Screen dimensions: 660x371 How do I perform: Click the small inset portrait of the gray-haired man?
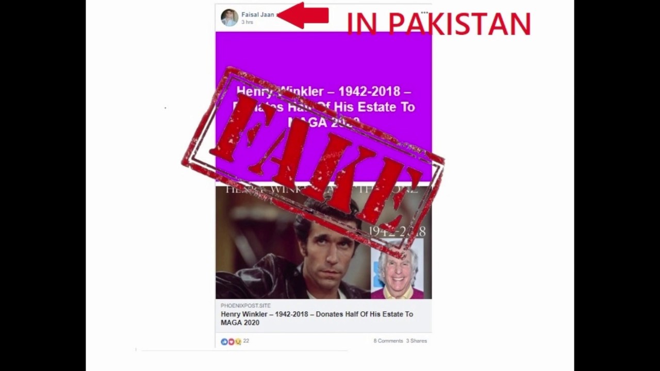tap(397, 268)
